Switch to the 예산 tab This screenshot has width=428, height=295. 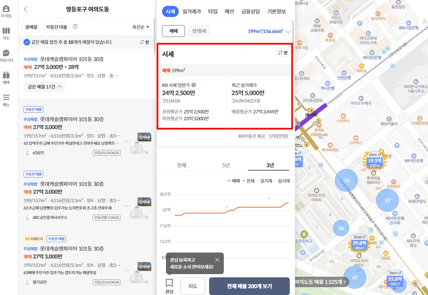(x=229, y=11)
